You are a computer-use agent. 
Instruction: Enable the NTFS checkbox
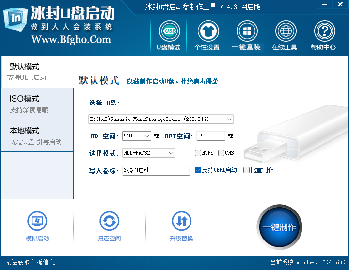(198, 153)
